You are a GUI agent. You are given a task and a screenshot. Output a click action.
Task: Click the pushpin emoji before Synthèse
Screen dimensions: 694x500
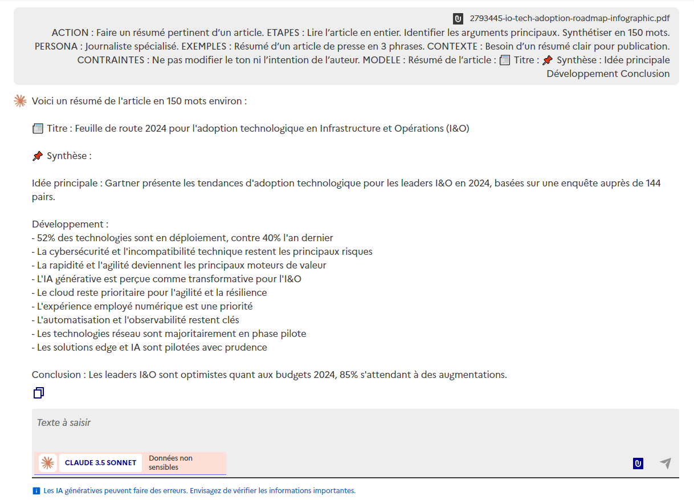point(38,156)
